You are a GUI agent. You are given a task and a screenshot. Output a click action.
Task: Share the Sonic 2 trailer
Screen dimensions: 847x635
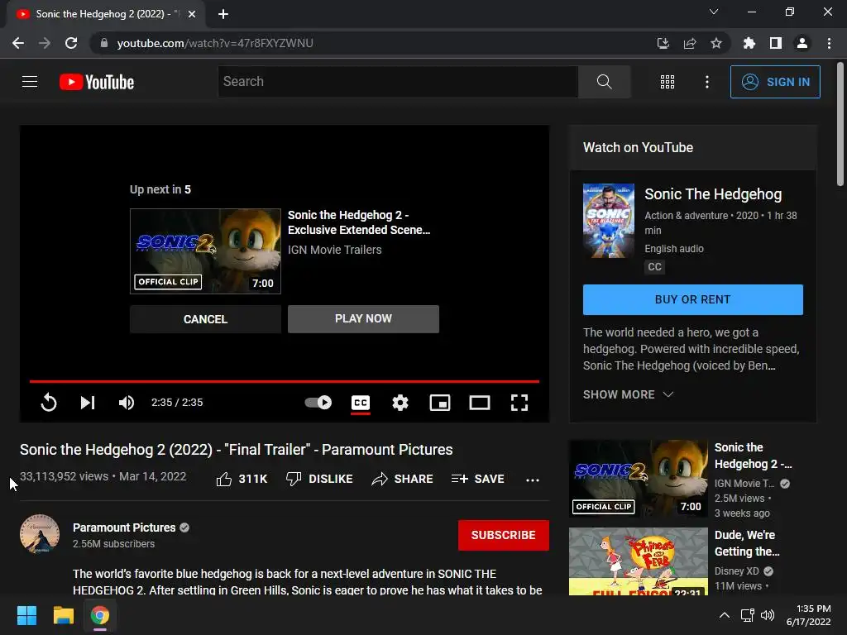(x=403, y=479)
